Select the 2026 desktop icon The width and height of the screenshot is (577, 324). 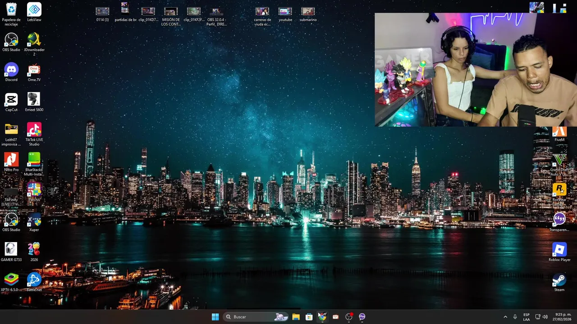(x=34, y=252)
